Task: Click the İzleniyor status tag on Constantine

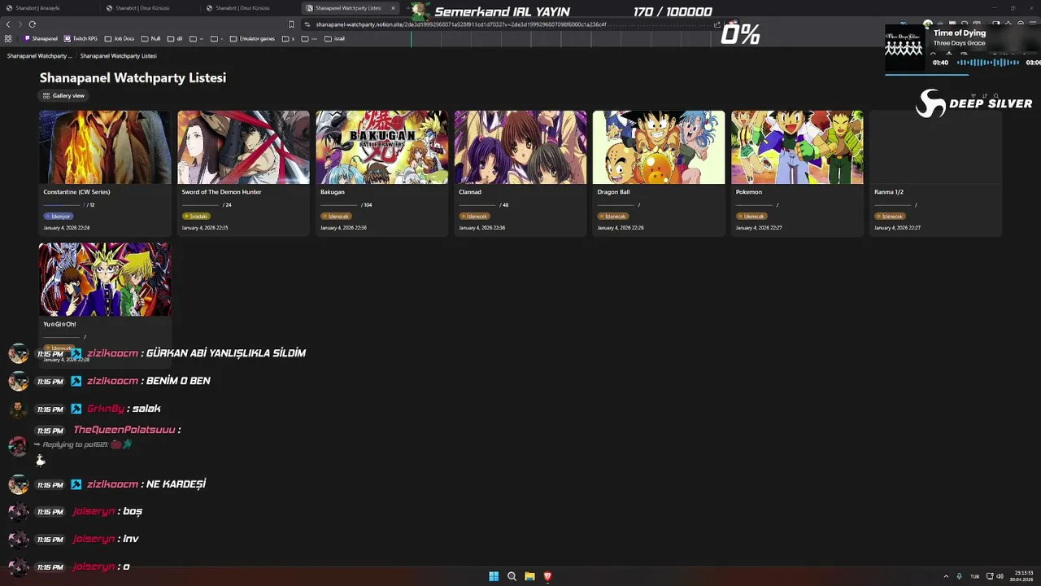Action: tap(59, 216)
